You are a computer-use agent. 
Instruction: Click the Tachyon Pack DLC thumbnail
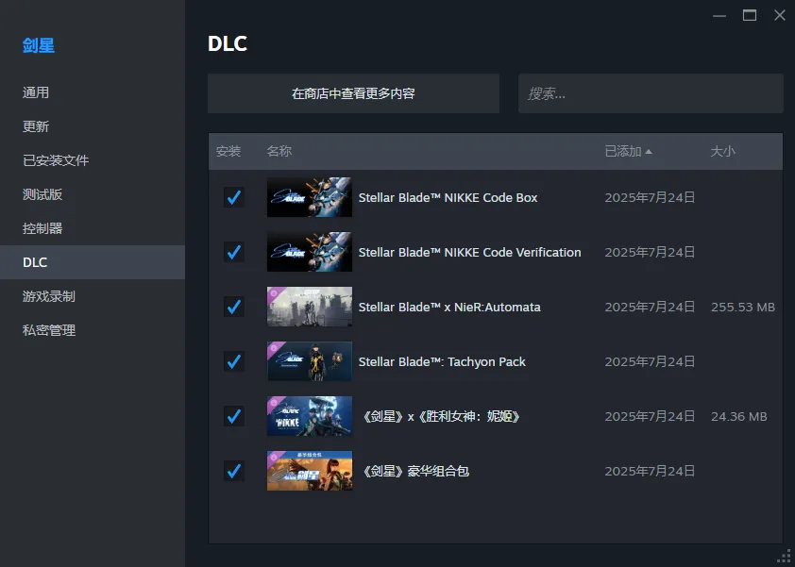click(309, 361)
